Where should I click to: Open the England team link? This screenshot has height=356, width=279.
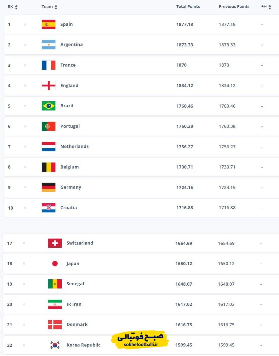[x=69, y=86]
